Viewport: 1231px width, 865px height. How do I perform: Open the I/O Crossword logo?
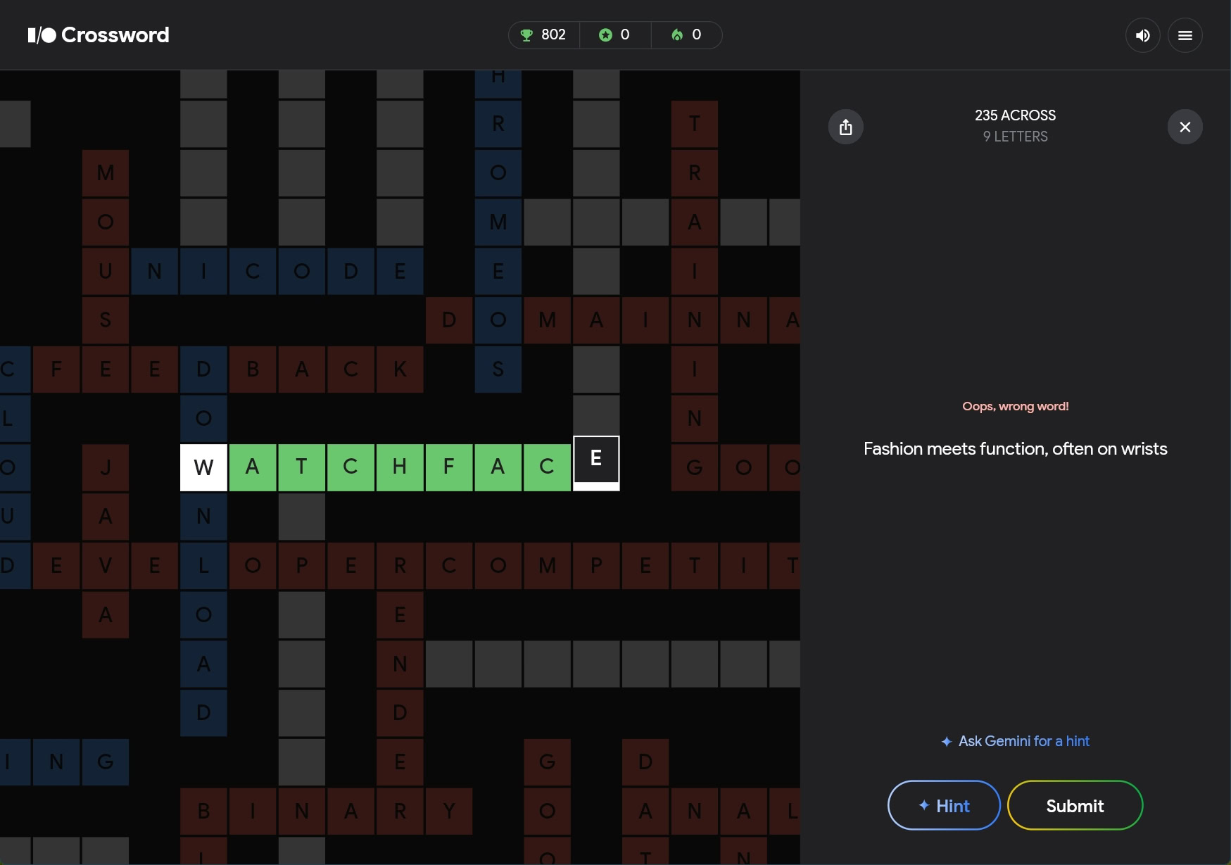(99, 35)
